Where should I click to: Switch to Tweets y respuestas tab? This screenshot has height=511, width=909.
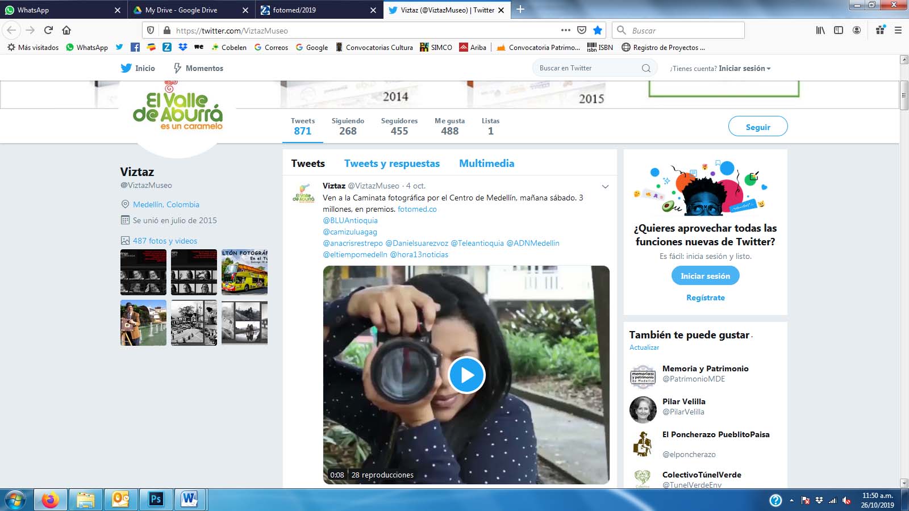(x=391, y=164)
